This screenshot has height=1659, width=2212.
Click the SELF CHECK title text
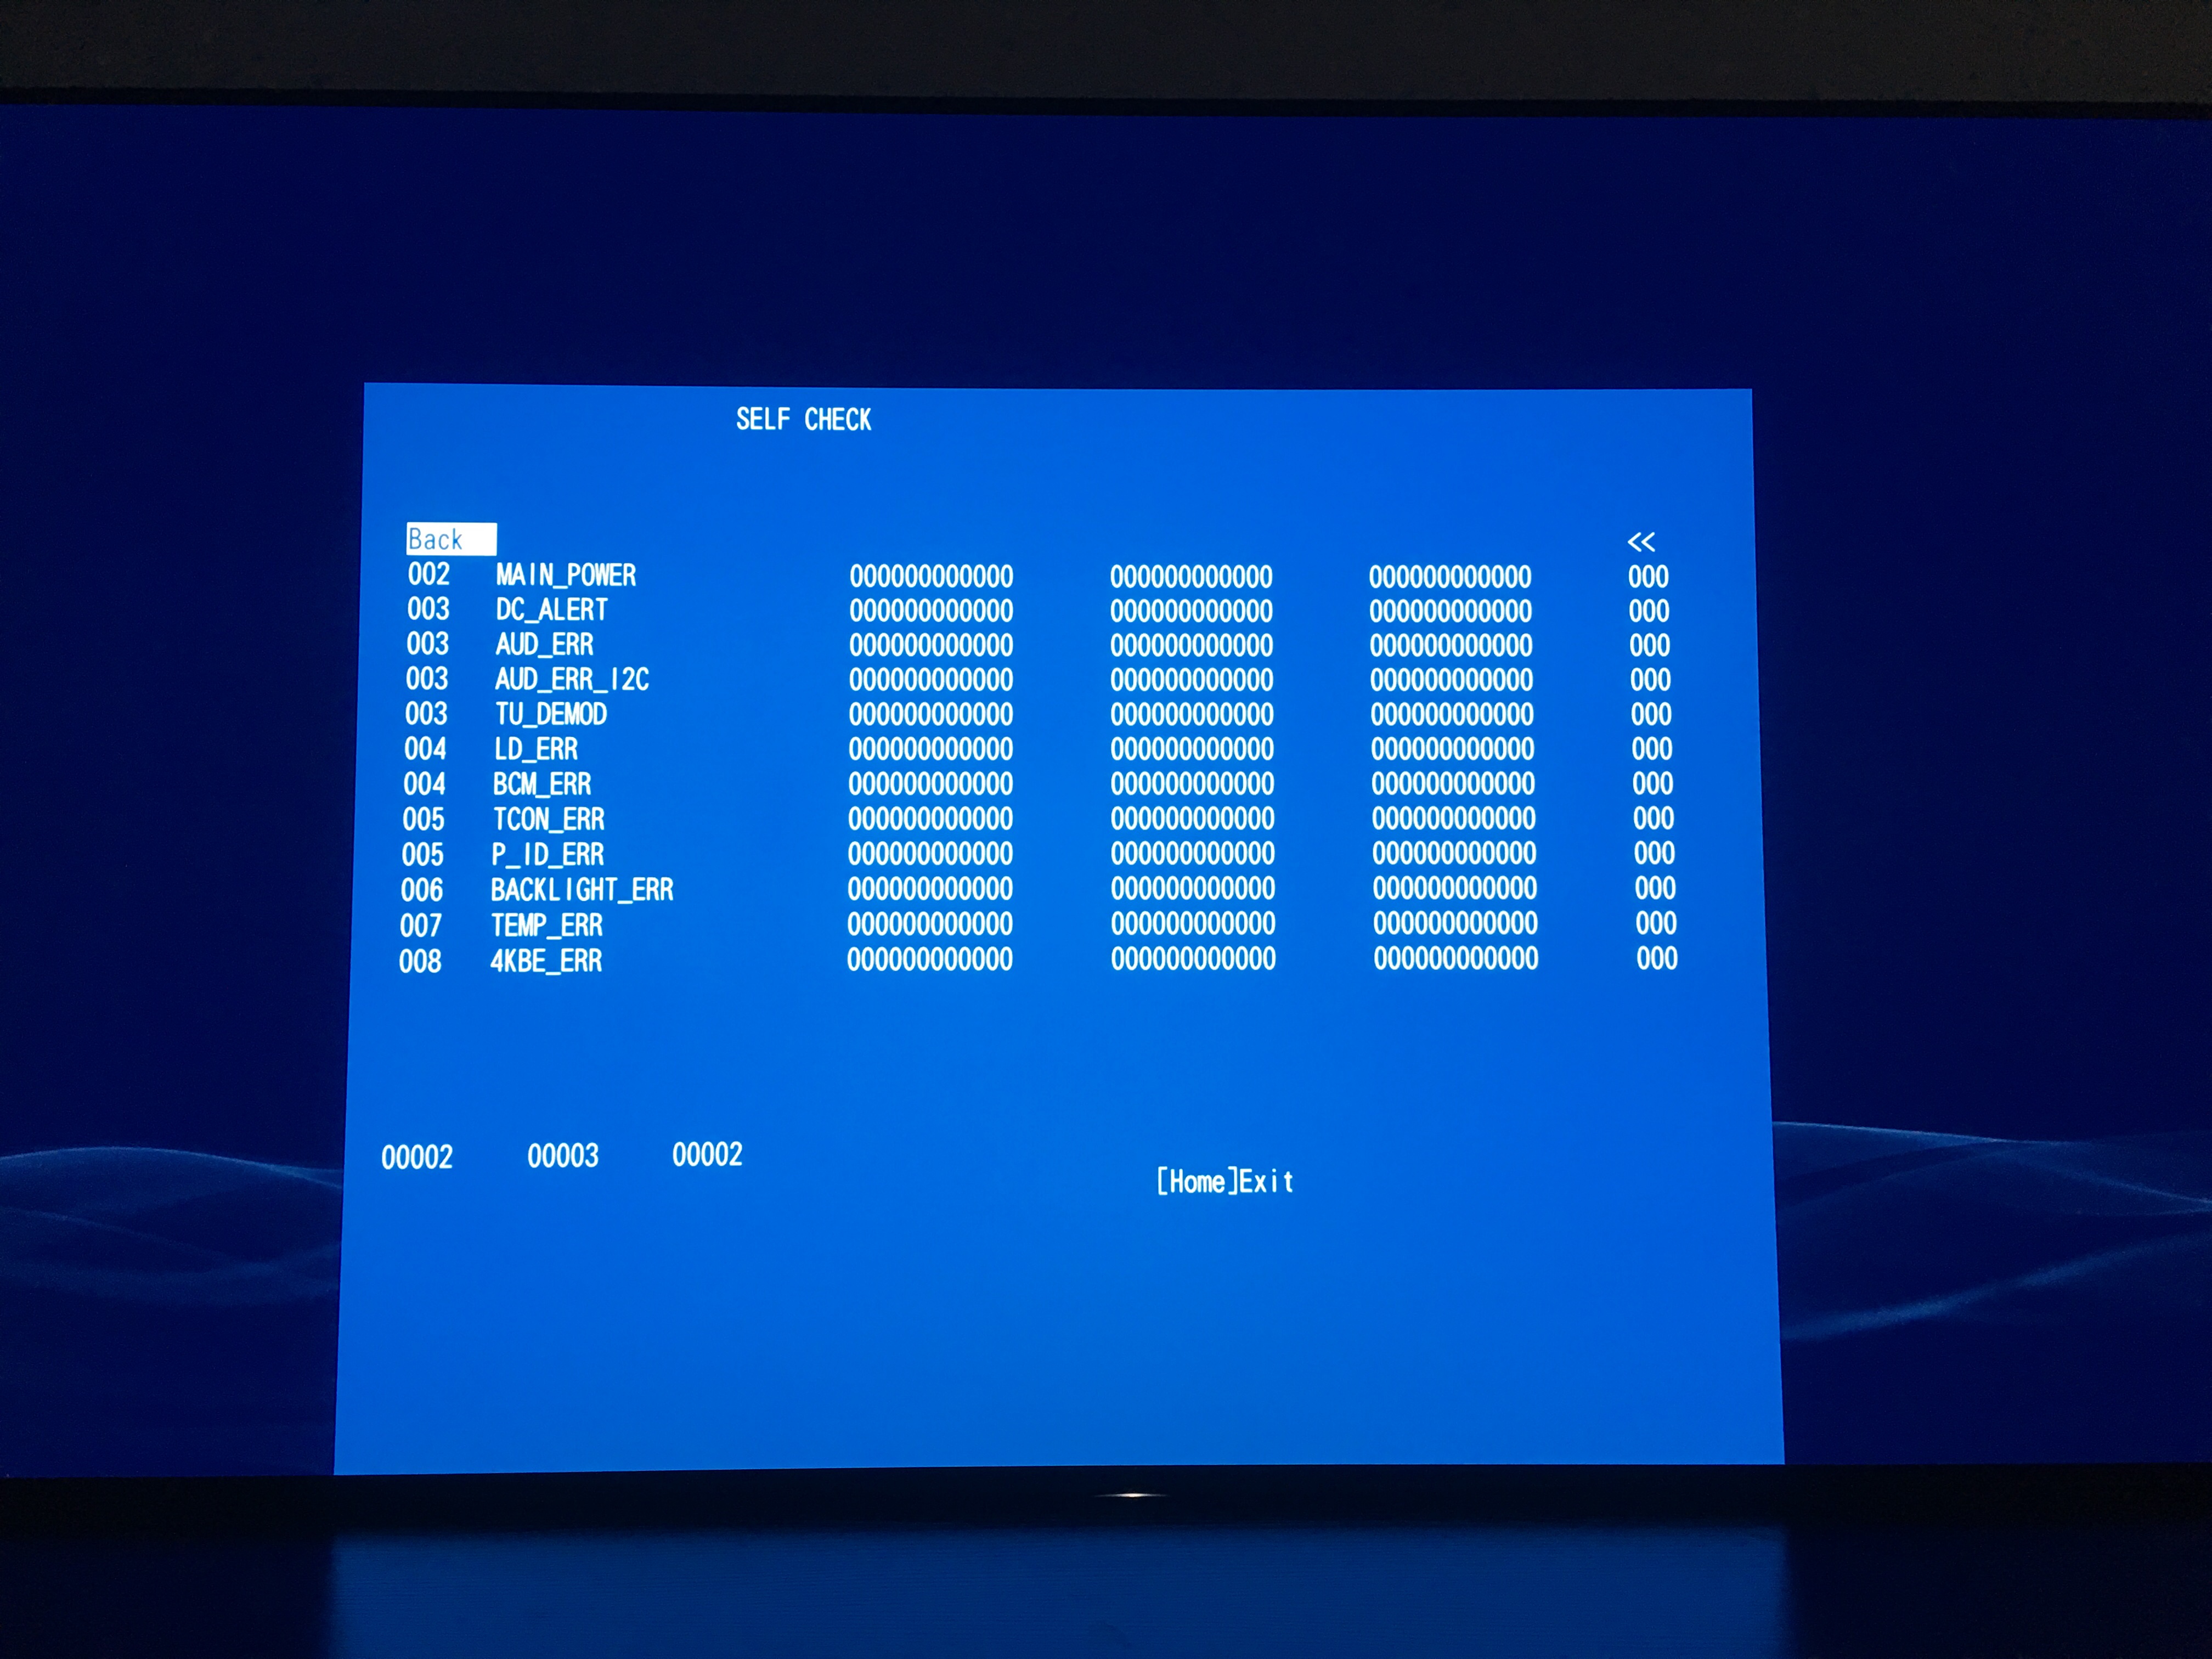803,419
